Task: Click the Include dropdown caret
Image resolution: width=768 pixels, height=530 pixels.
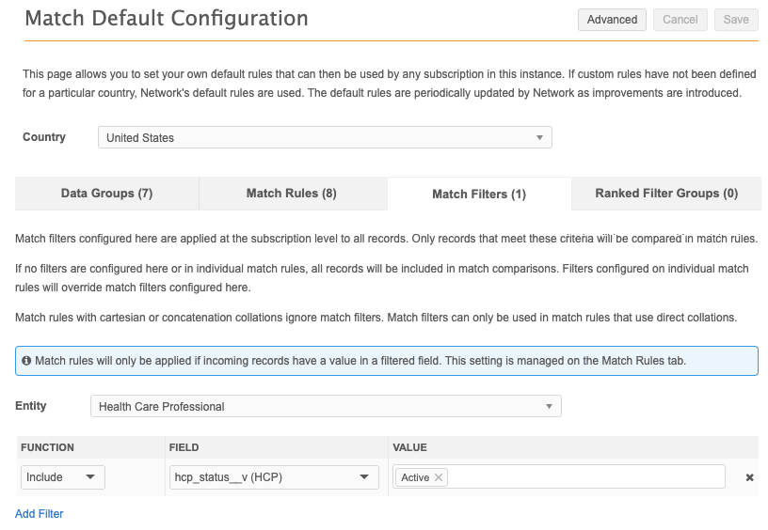Action: click(90, 477)
